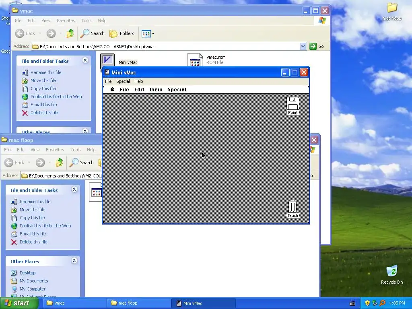Open Mini vMac window's Special menu

coord(123,81)
